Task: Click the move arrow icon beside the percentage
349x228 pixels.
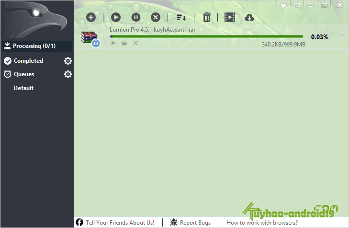Action: coord(342,36)
